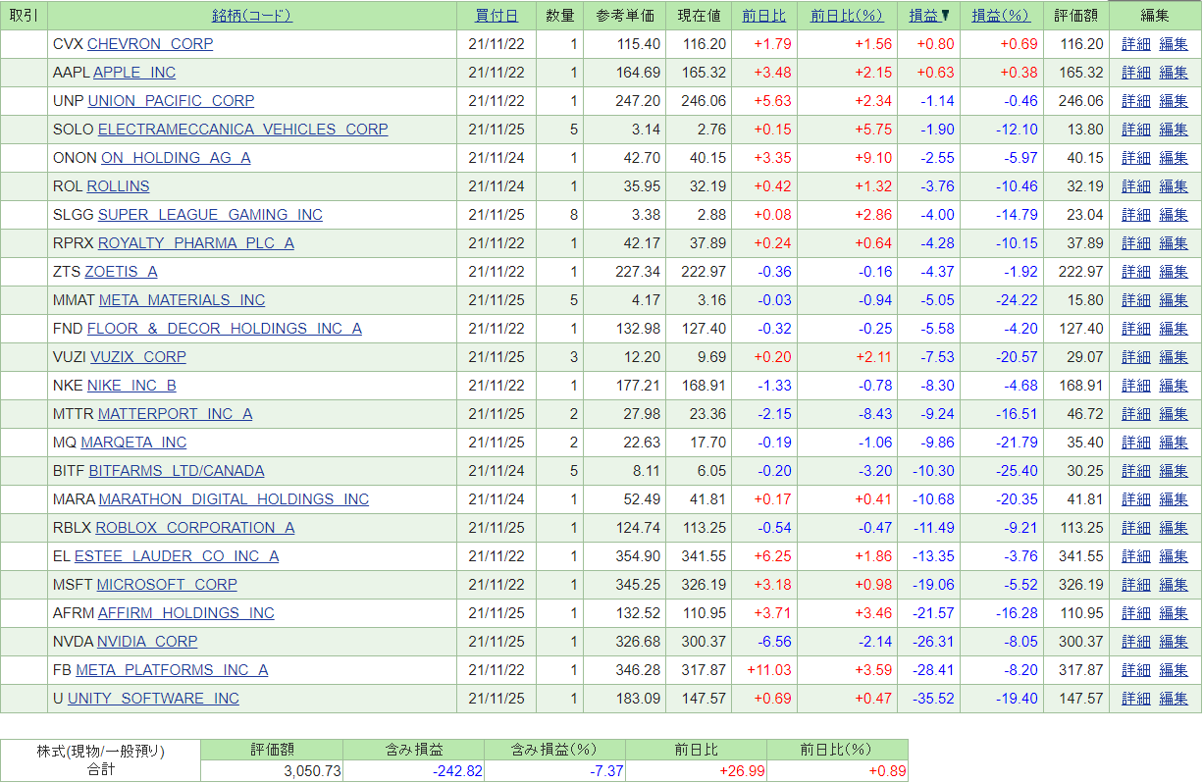Open ROLLINS stock link

pyautogui.click(x=118, y=186)
